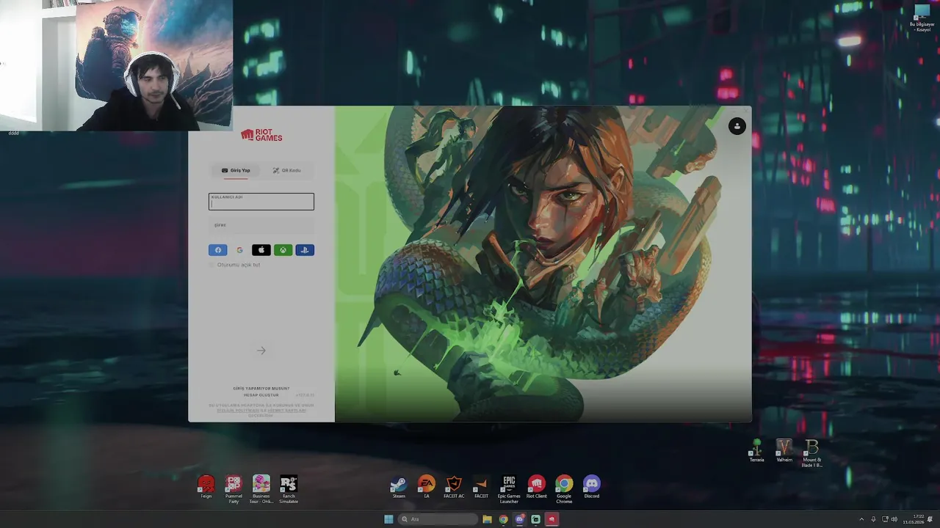This screenshot has height=528, width=940.
Task: Open the Gizlilik Politikası link
Action: coord(238,410)
